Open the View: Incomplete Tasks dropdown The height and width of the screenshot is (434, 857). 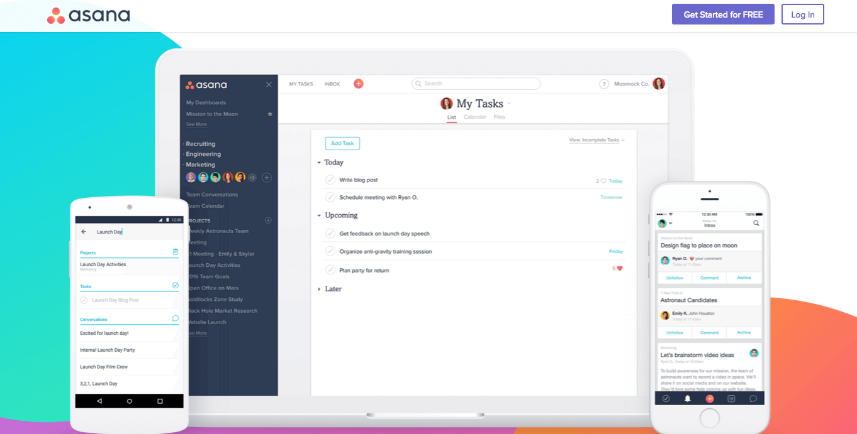[x=596, y=140]
